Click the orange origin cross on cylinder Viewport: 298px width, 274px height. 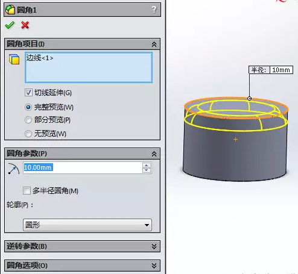point(235,139)
